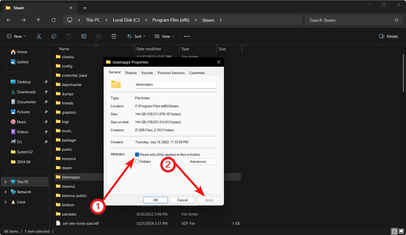
Task: Click the Advanced... button
Action: (x=199, y=162)
